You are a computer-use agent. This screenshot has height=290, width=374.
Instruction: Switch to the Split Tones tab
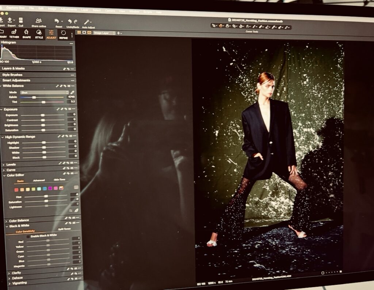coord(64,229)
